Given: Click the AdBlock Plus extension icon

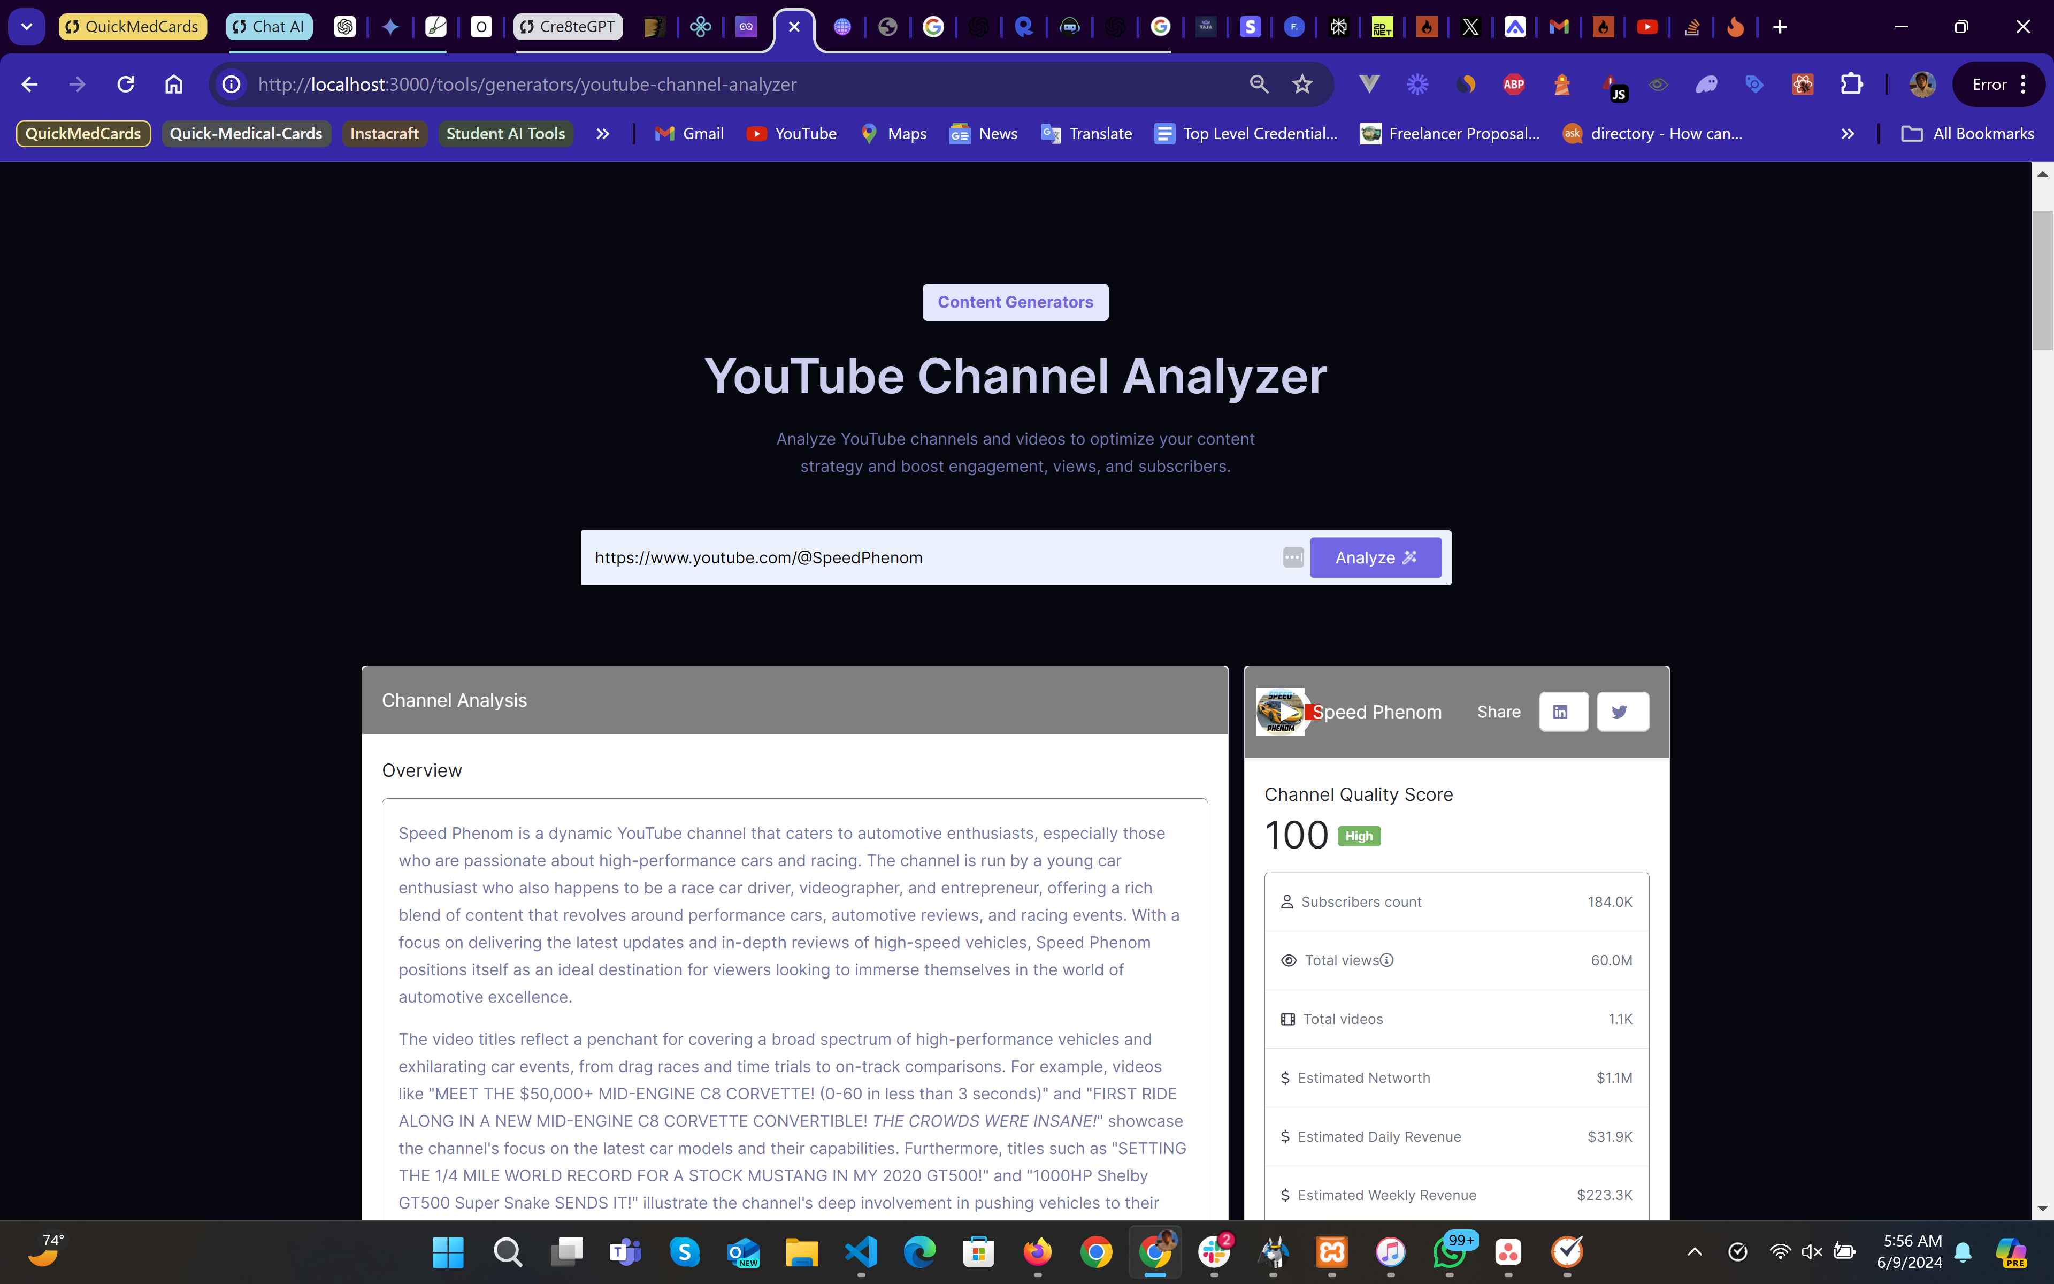Looking at the screenshot, I should (x=1513, y=84).
